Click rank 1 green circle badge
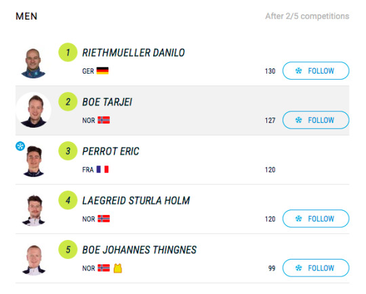This screenshot has height=294, width=366. [68, 52]
